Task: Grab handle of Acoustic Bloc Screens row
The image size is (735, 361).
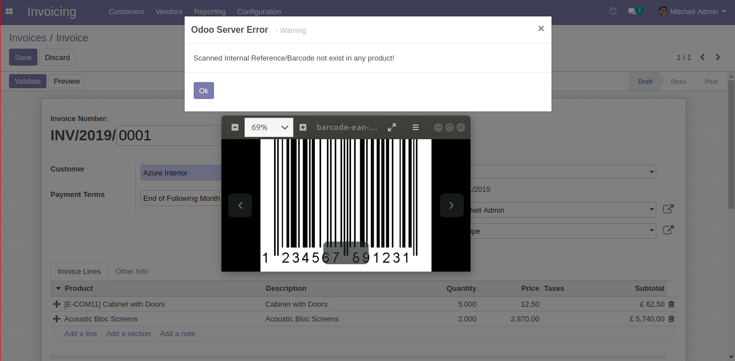Action: [57, 319]
